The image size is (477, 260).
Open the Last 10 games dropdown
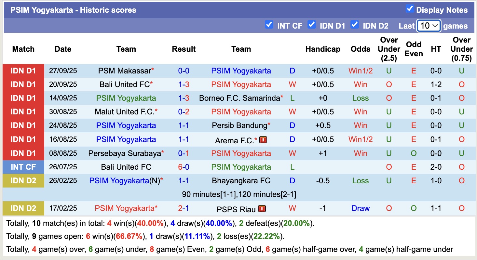429,26
